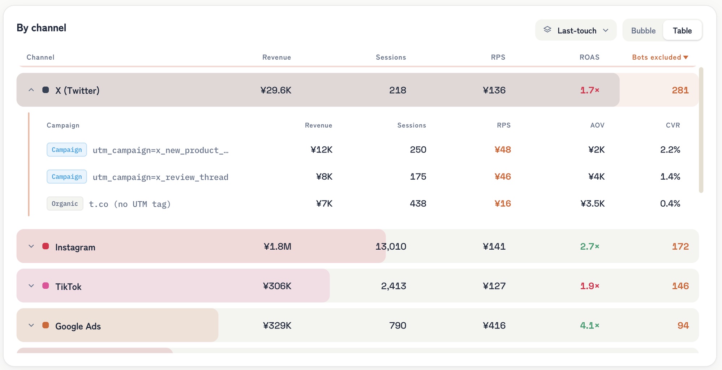Click the By channel heading
The height and width of the screenshot is (370, 722).
[42, 28]
